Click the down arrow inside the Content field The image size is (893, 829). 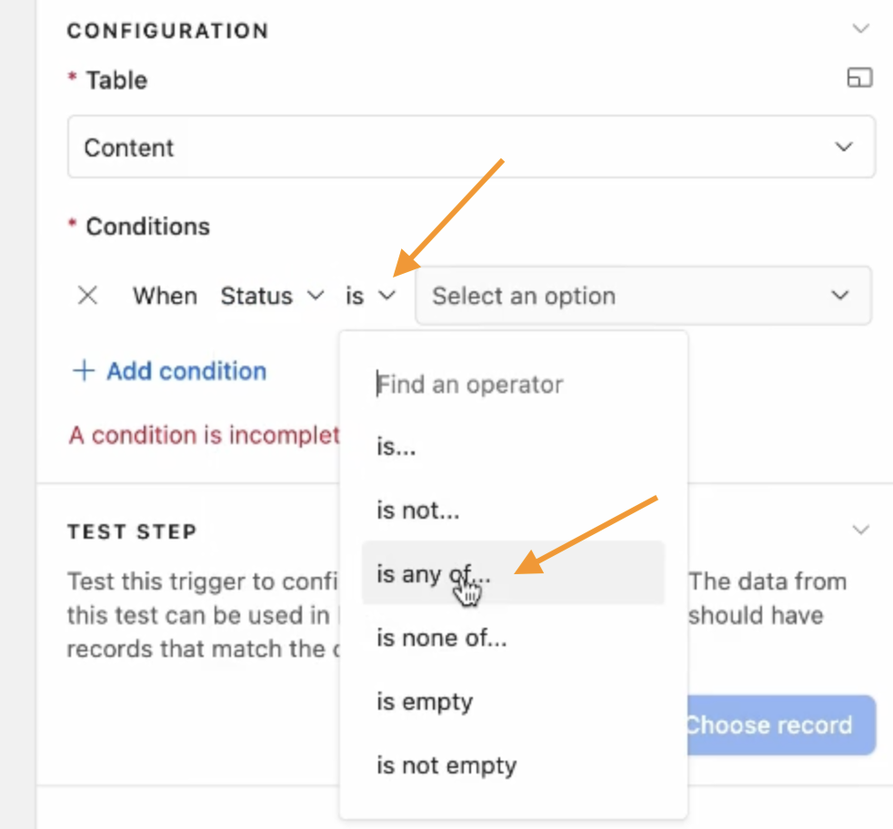843,147
